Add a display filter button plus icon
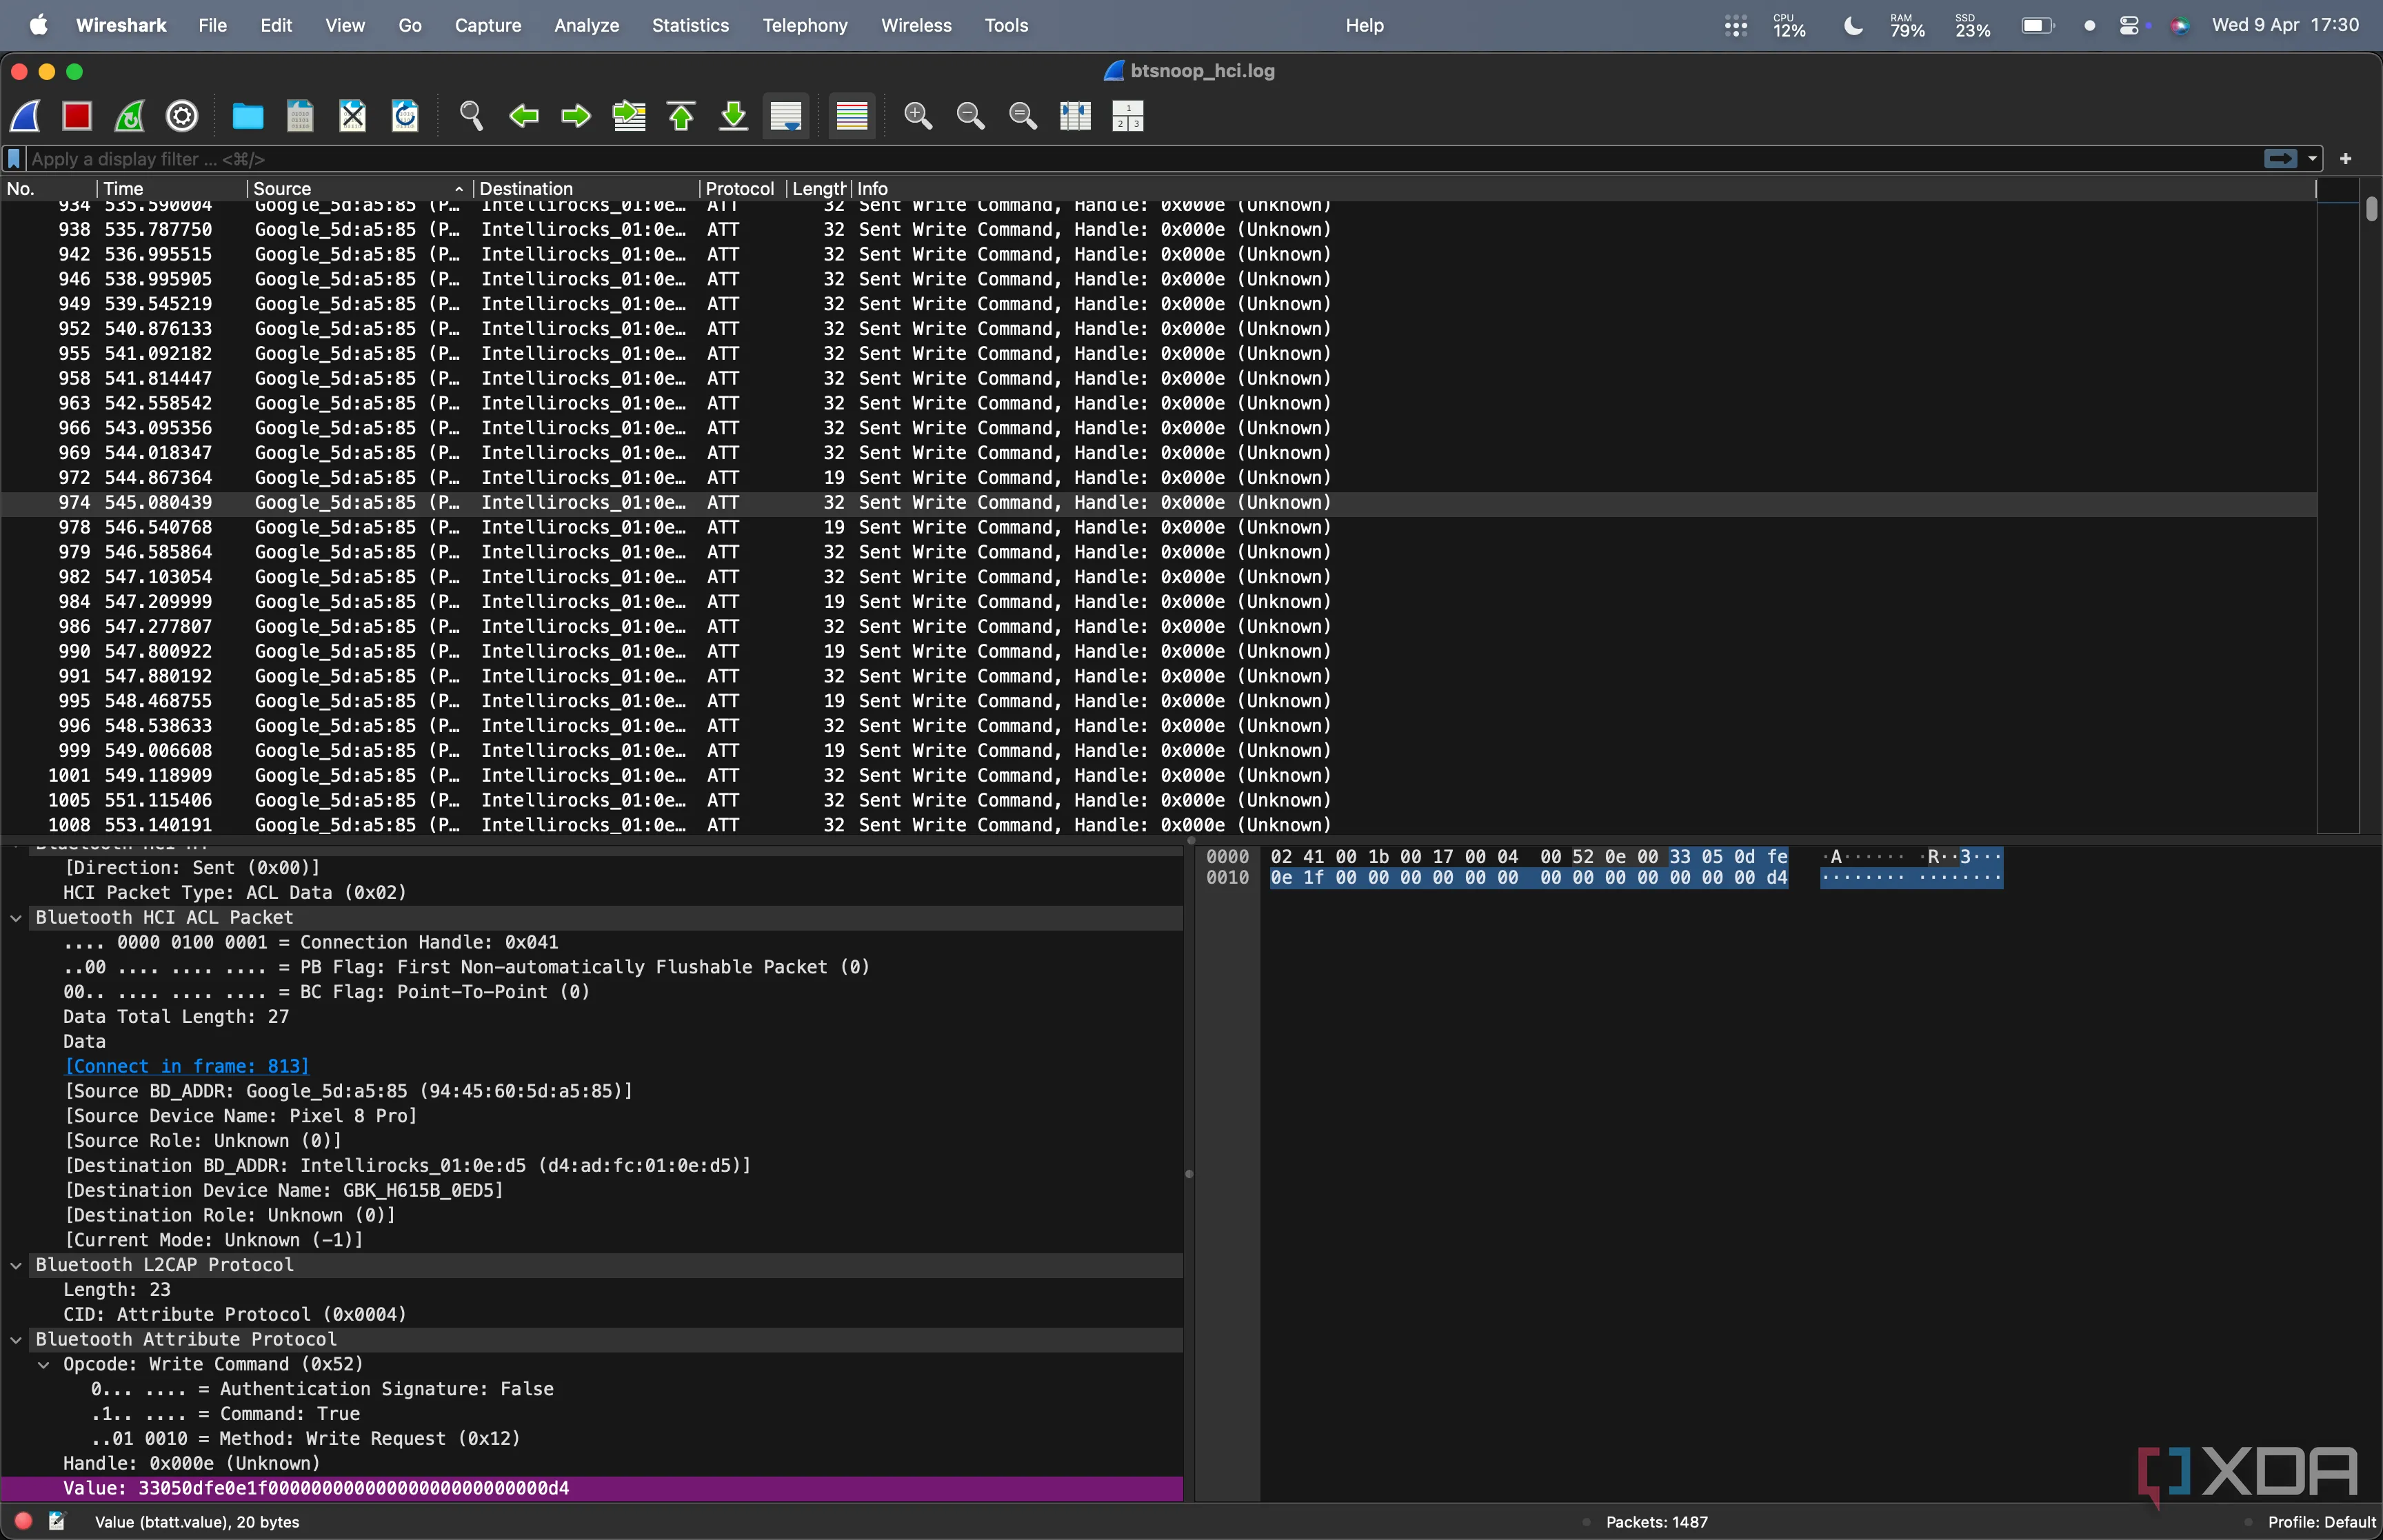Screen dimensions: 2383x1540 2345,159
